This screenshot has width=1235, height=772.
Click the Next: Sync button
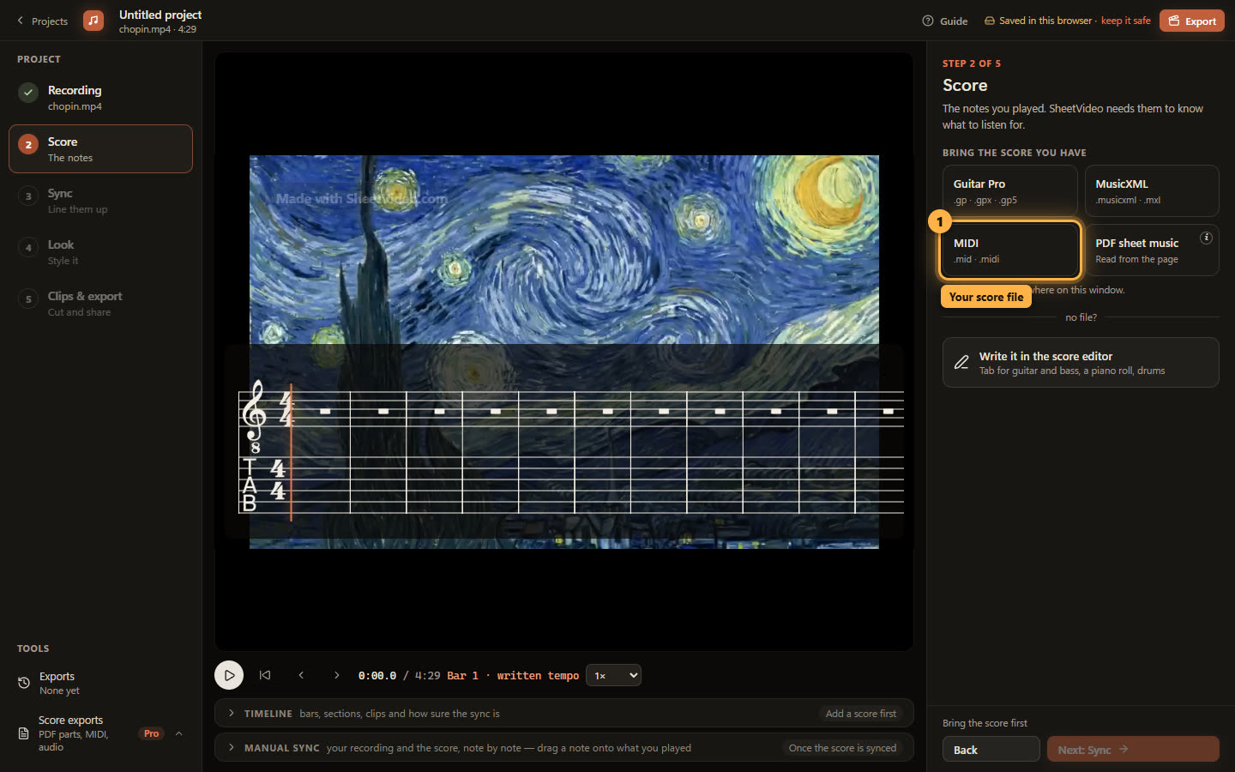pyautogui.click(x=1132, y=749)
